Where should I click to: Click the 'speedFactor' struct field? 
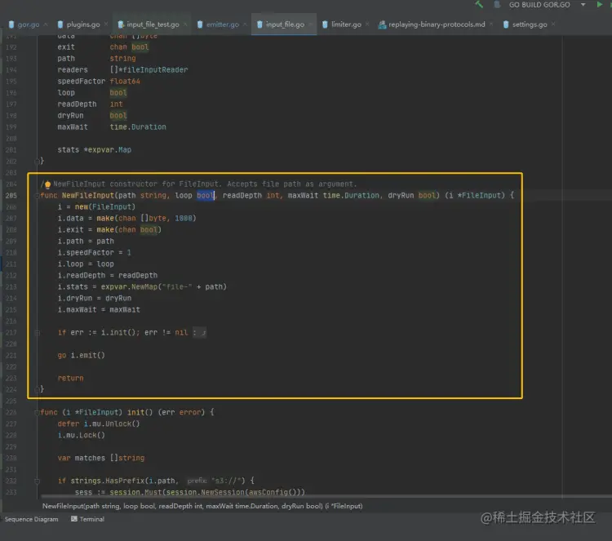pyautogui.click(x=81, y=81)
